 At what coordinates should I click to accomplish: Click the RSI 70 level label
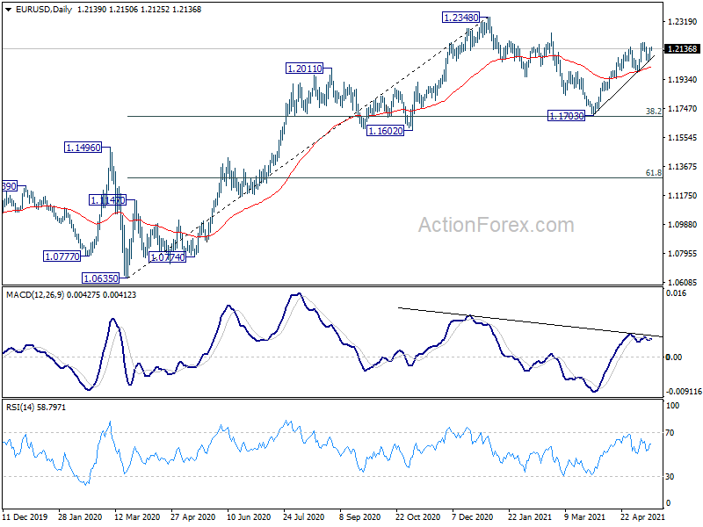click(670, 432)
